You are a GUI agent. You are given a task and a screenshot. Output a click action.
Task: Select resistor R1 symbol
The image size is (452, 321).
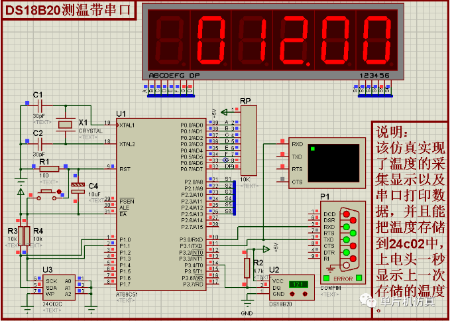pyautogui.click(x=49, y=168)
